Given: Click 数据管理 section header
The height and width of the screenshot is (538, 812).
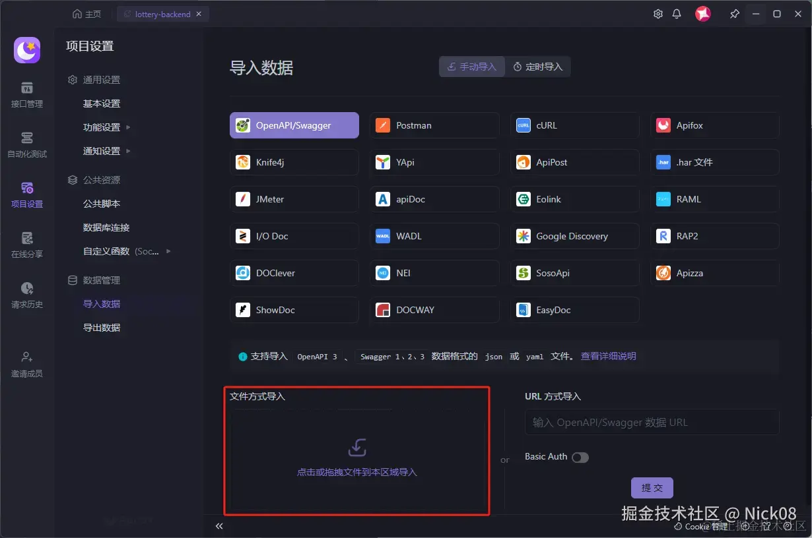Looking at the screenshot, I should click(94, 280).
